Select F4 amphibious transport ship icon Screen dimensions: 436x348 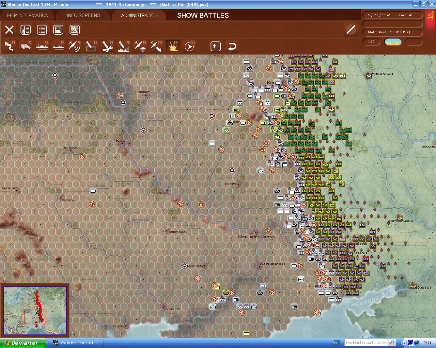pyautogui.click(x=59, y=46)
